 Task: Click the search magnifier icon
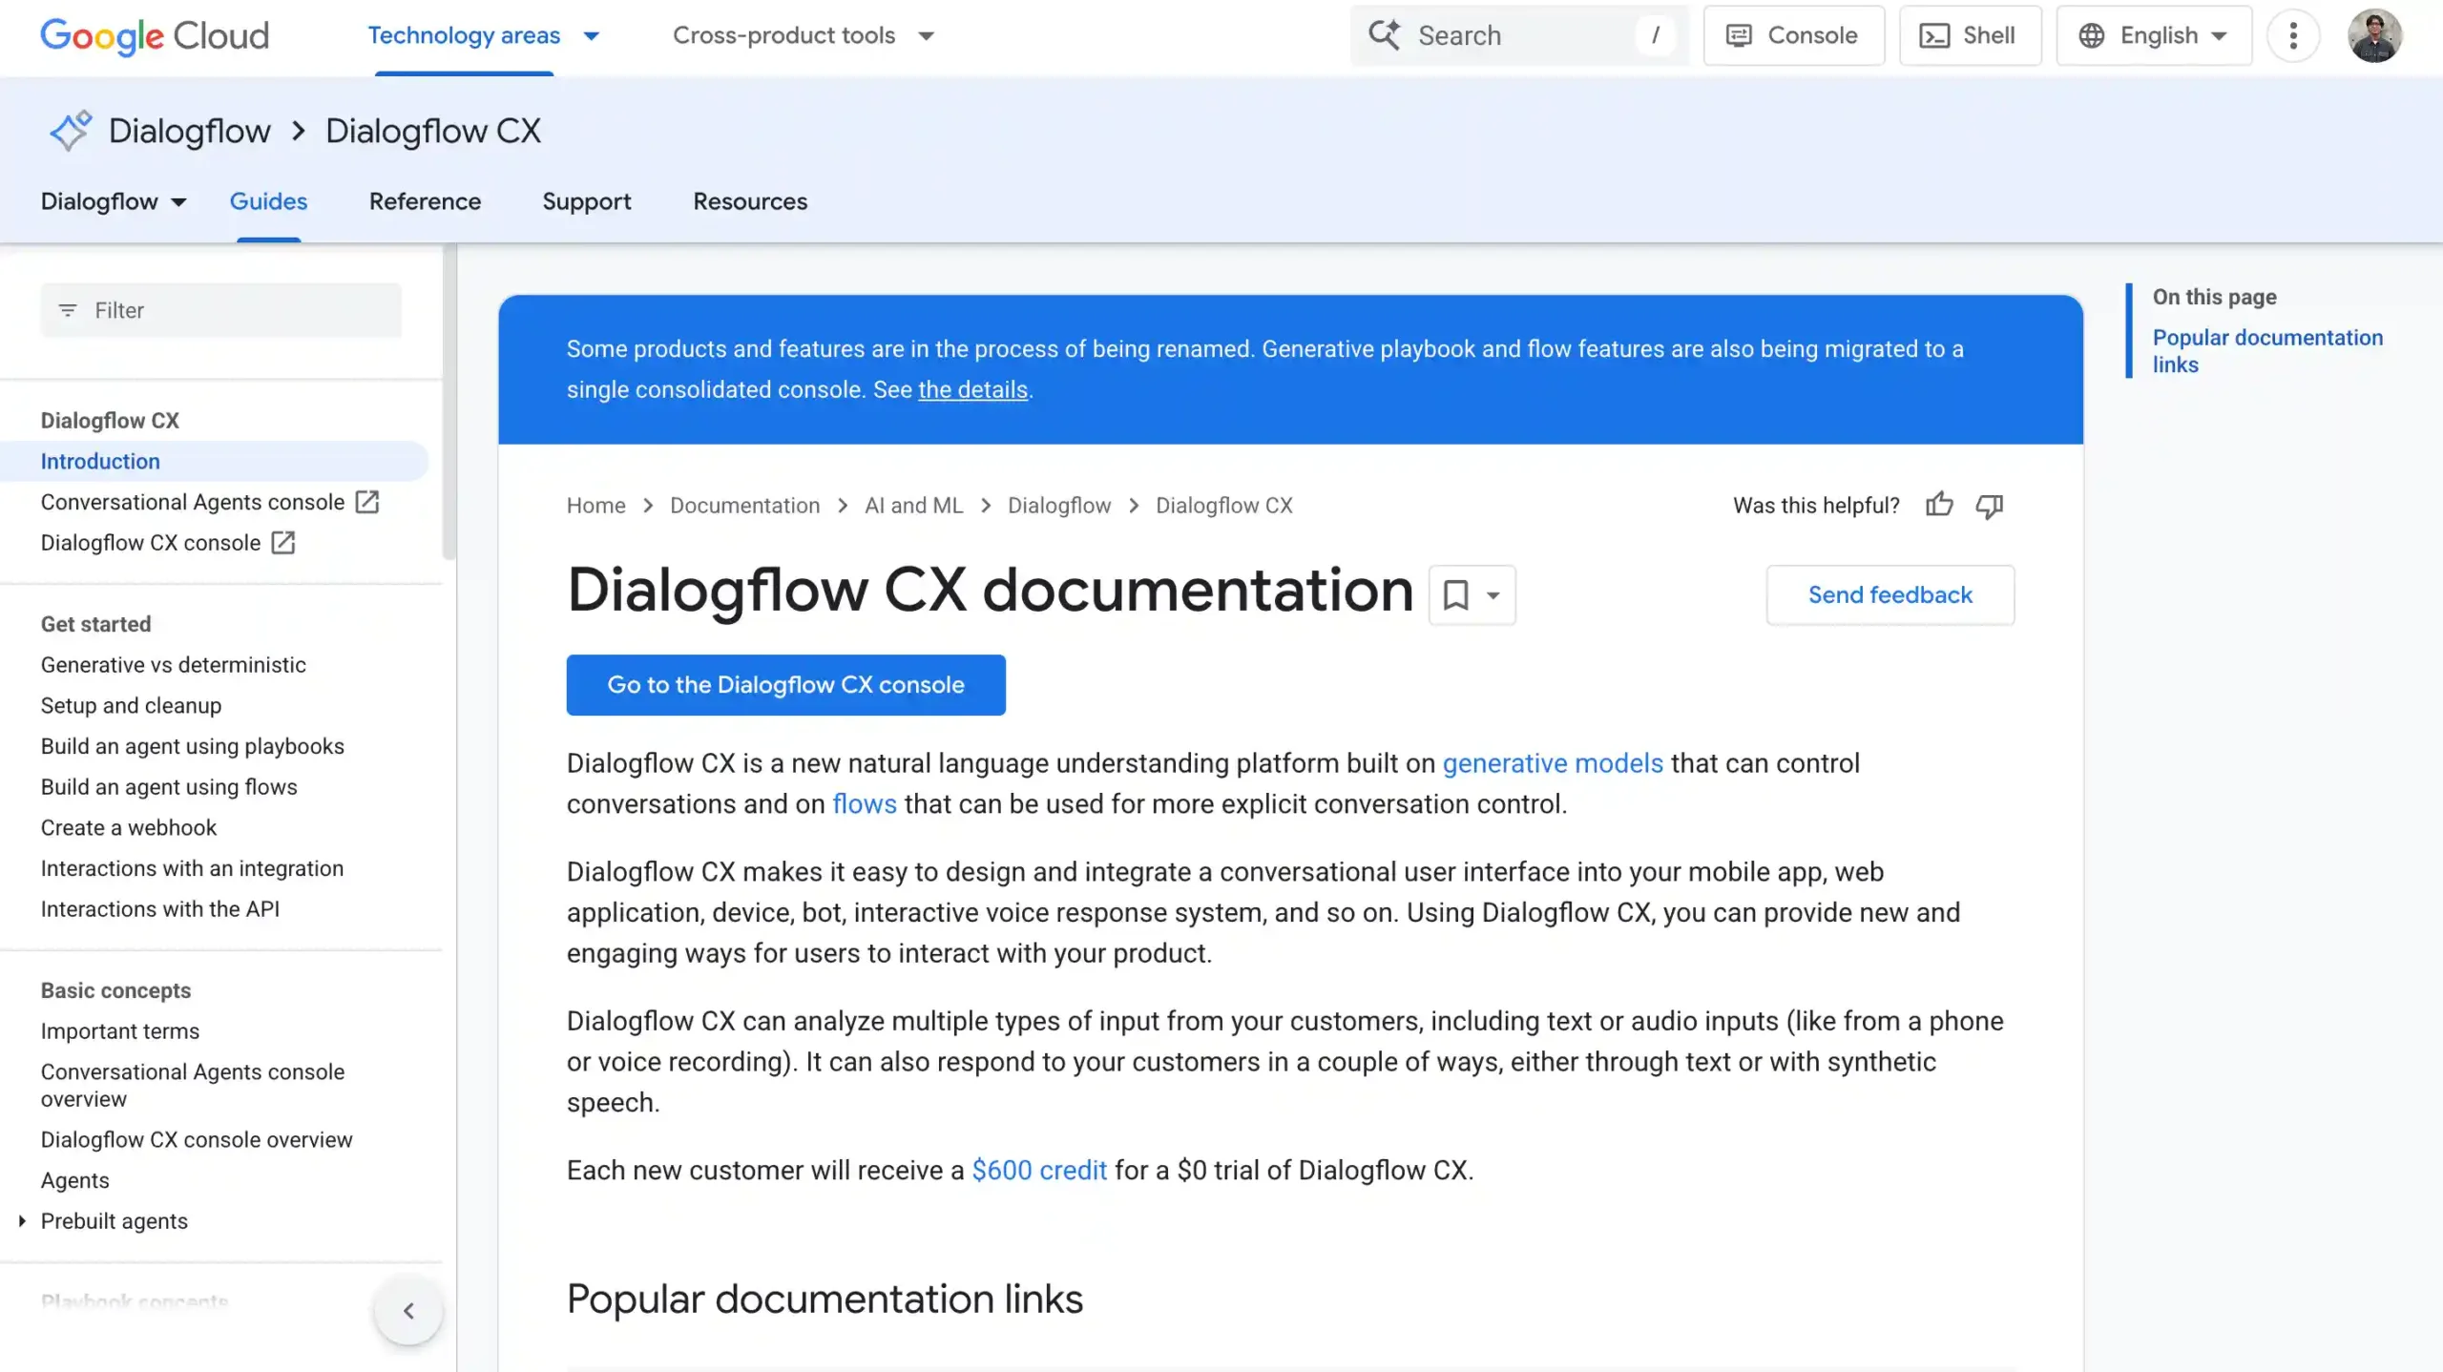tap(1386, 35)
